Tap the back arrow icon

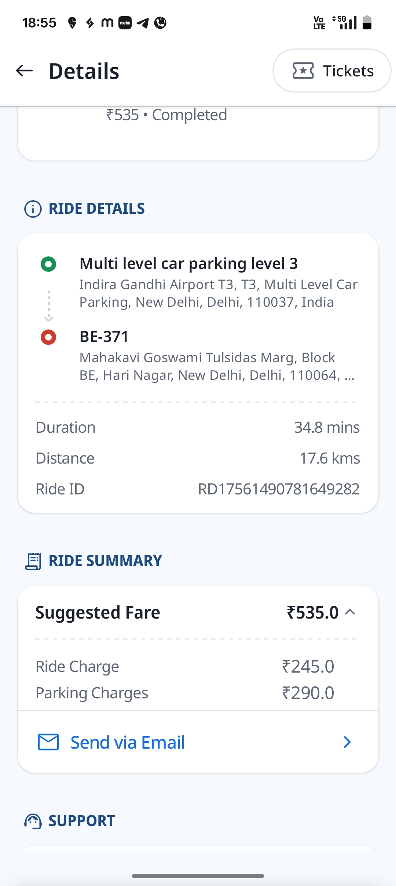pos(25,71)
